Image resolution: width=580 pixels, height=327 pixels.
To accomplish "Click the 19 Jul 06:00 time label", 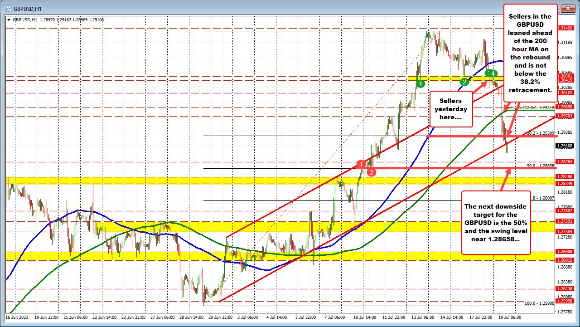I will 511,317.
